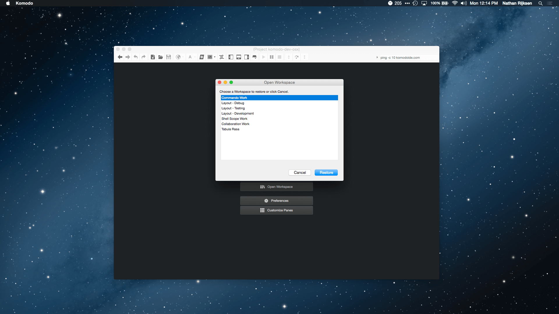Screen dimensions: 559x314
Task: Click the eye view settings toolbar icon
Action: point(222,57)
